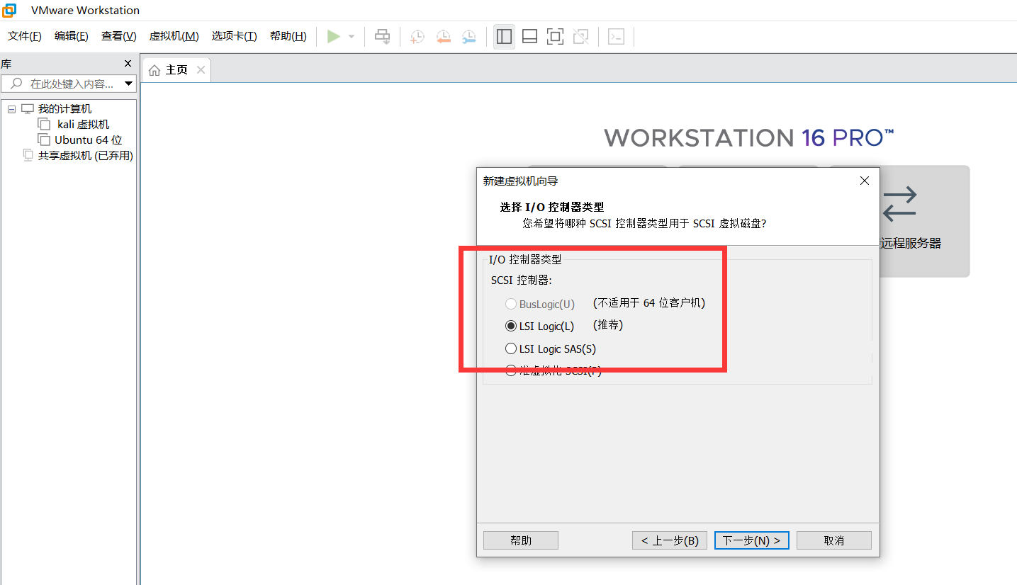Go back with the 上一步(B) button
Viewport: 1017px width, 585px height.
(670, 540)
